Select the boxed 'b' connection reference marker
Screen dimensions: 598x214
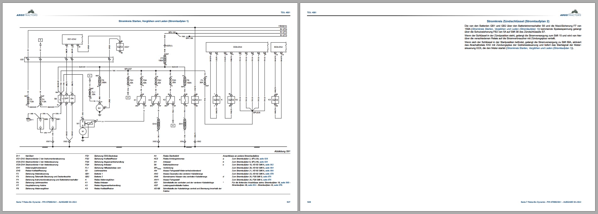[x=41, y=40]
